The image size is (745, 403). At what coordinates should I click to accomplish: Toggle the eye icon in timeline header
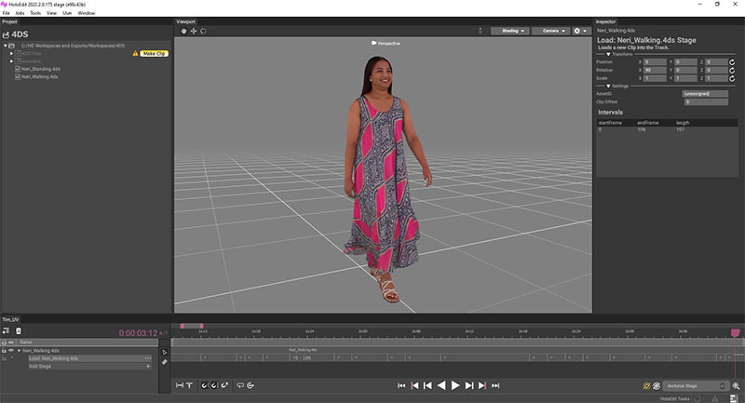[x=11, y=342]
